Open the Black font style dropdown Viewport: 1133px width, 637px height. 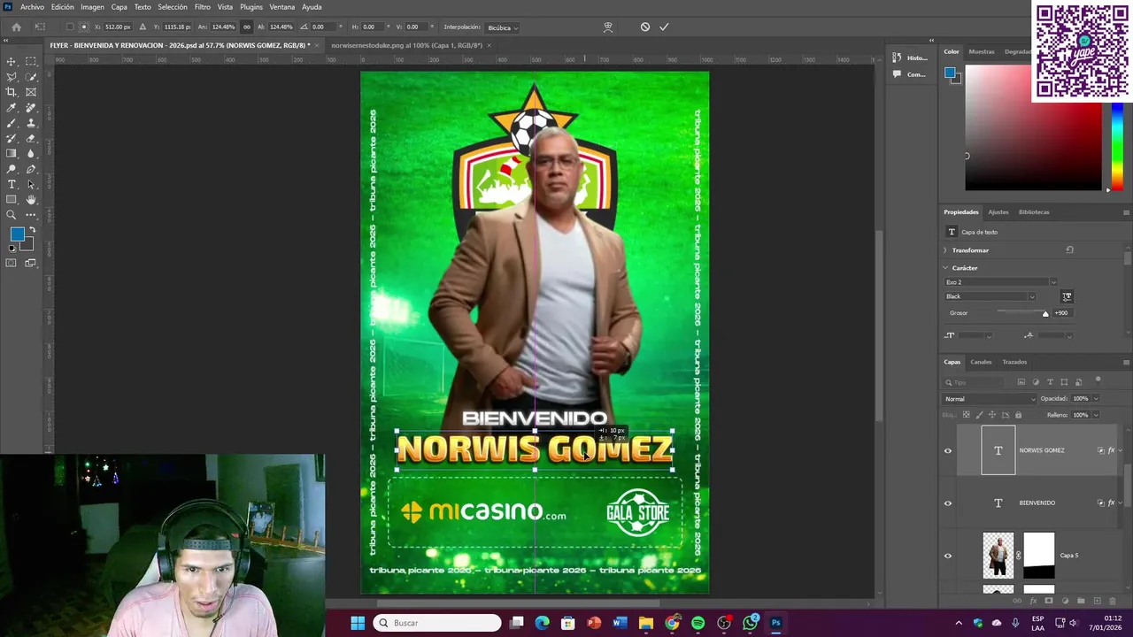(990, 296)
